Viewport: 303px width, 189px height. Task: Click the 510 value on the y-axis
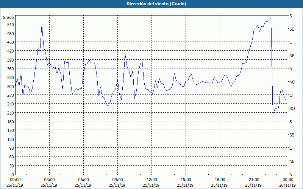pyautogui.click(x=11, y=25)
